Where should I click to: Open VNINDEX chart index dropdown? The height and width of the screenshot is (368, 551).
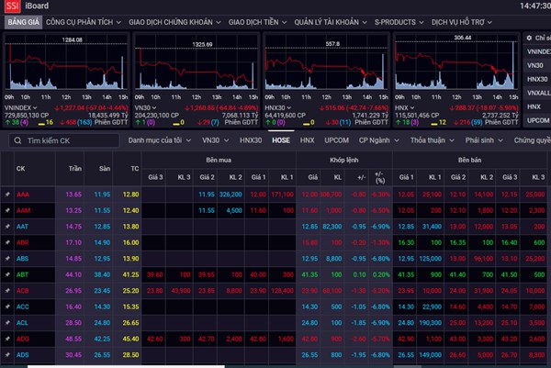coord(37,107)
